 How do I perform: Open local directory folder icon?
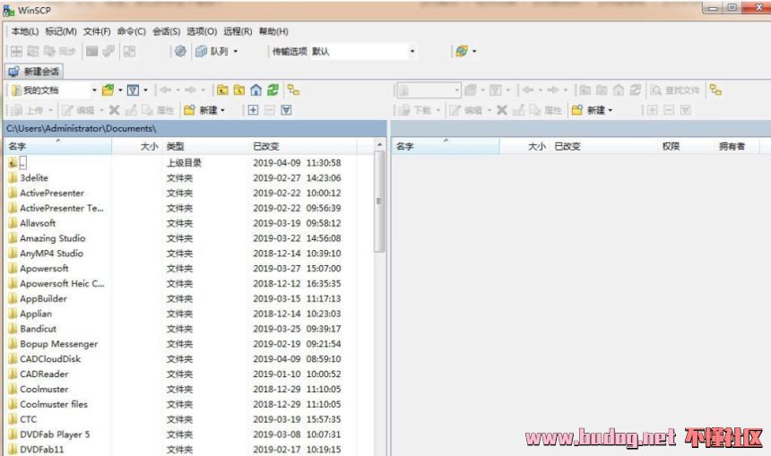pos(108,90)
